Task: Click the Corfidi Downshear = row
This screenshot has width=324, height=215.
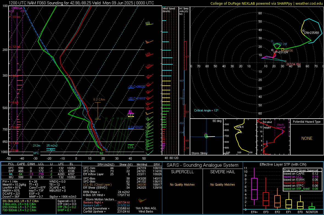Action: (107, 208)
